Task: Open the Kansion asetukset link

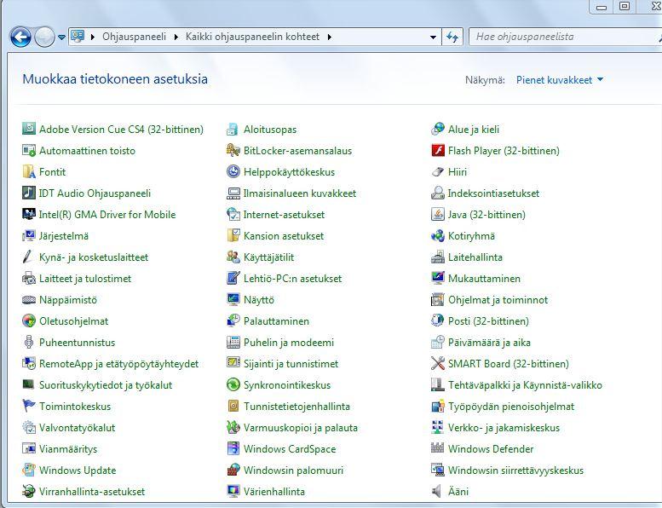Action: (284, 235)
